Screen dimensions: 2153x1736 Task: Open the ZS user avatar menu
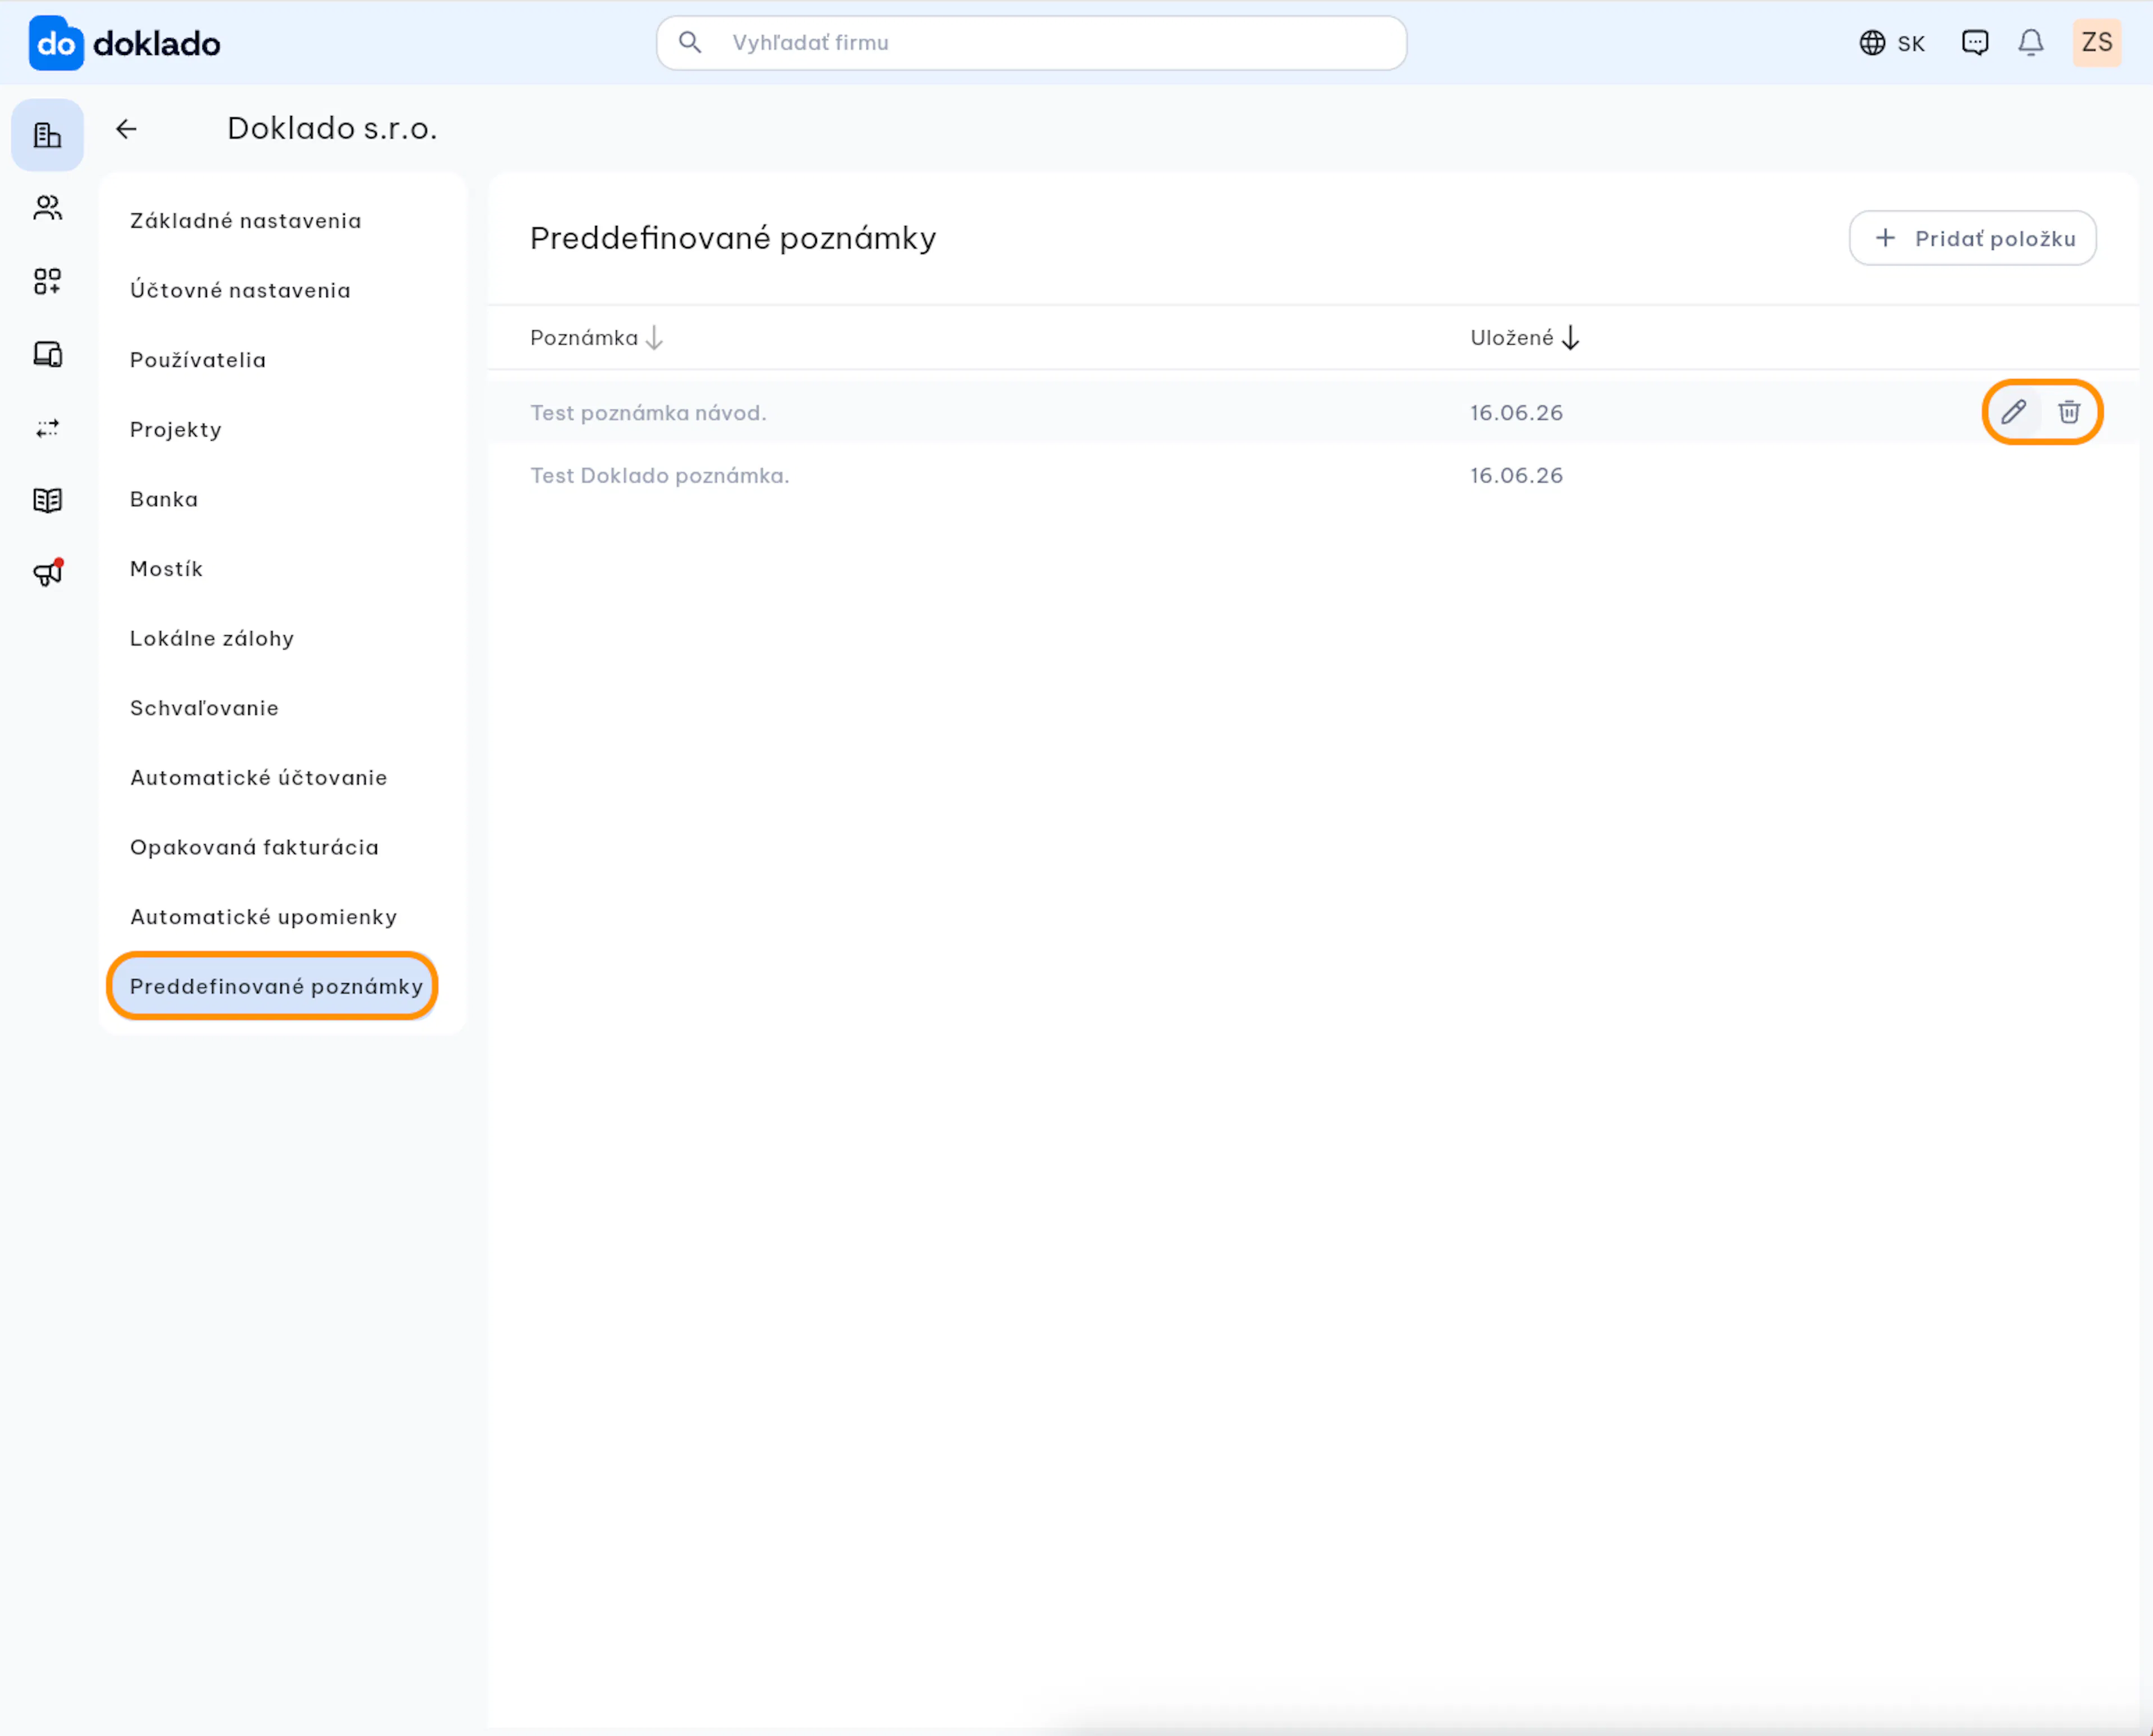click(x=2096, y=42)
